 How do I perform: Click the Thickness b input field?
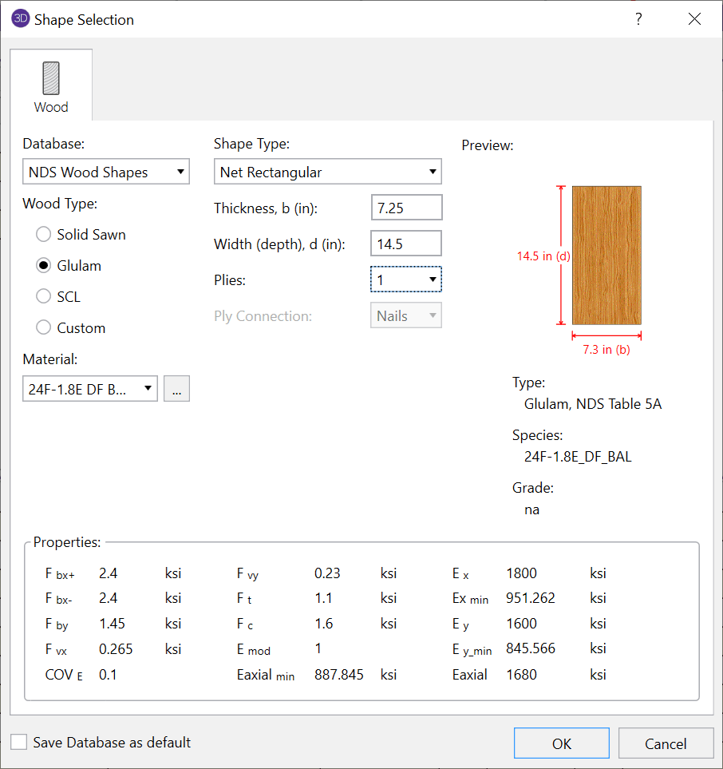point(406,208)
